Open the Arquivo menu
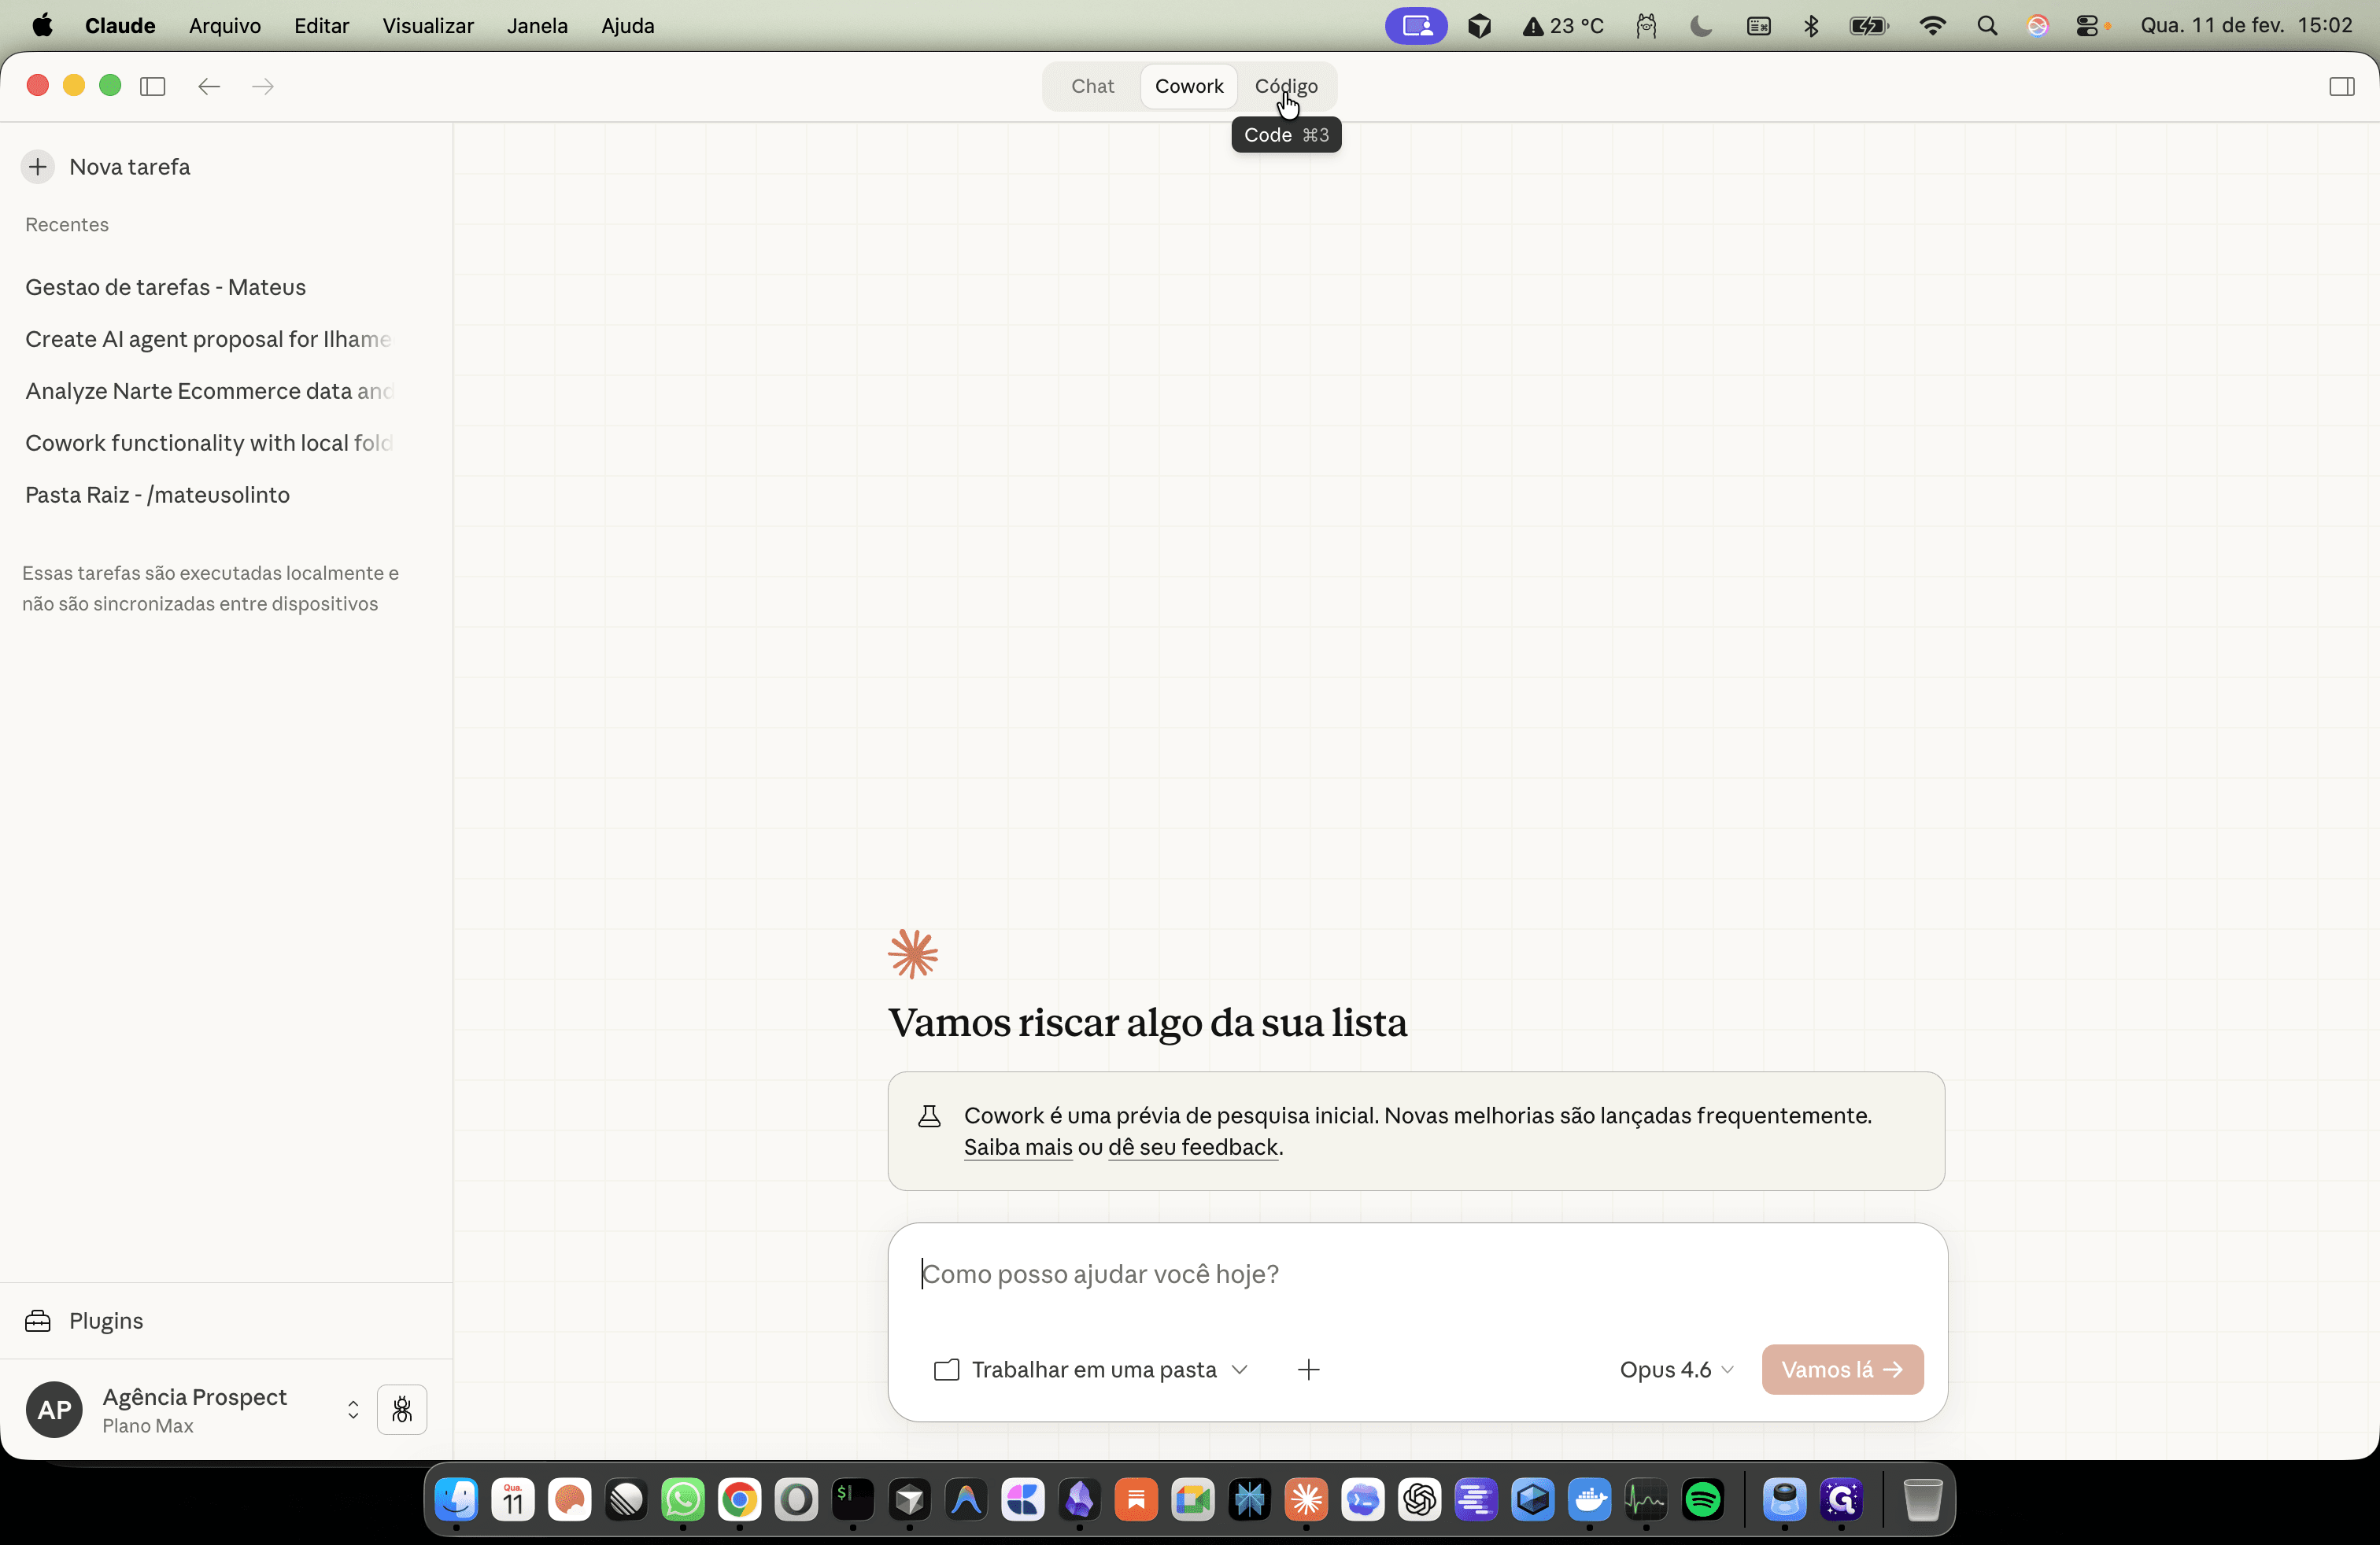The width and height of the screenshot is (2380, 1545). 225,26
